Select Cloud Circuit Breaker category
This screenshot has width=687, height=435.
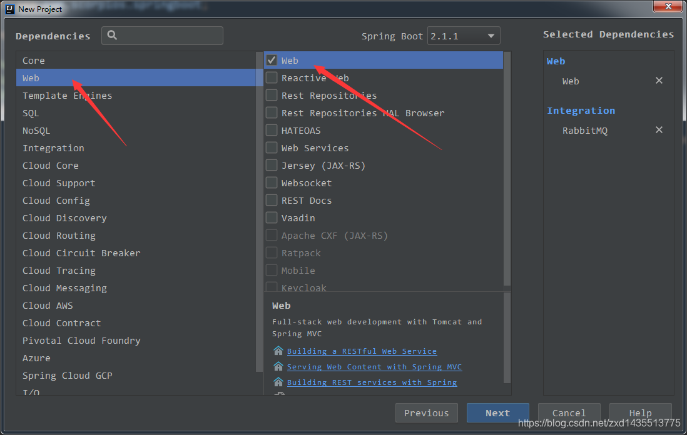(x=136, y=253)
